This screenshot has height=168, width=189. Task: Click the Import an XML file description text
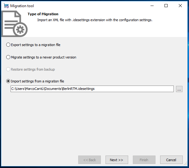click(x=95, y=20)
